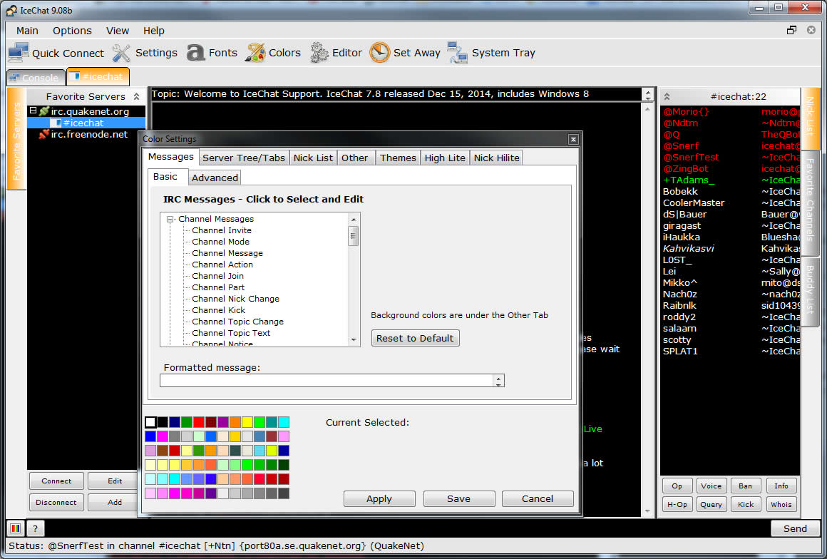Click the Formatted message text field
This screenshot has height=559, width=827.
coord(327,381)
